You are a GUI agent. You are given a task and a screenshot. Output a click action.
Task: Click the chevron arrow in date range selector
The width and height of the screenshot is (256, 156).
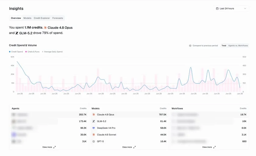(245, 9)
